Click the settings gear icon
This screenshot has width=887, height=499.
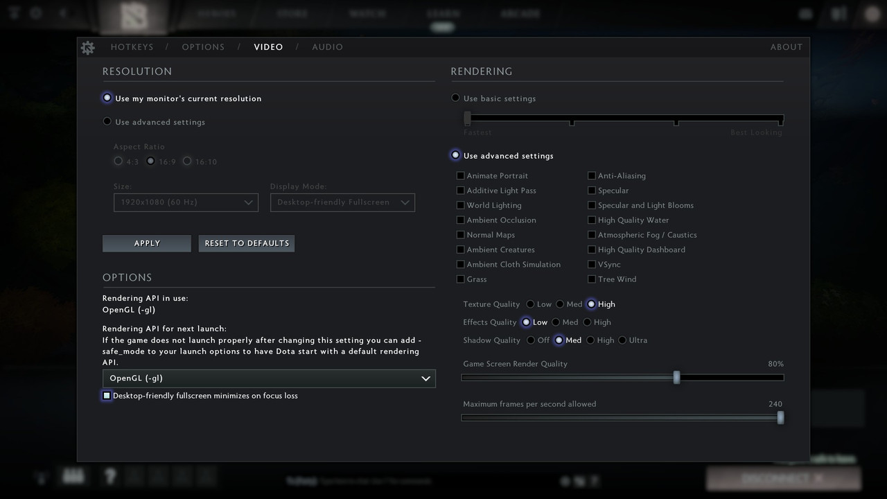(87, 47)
